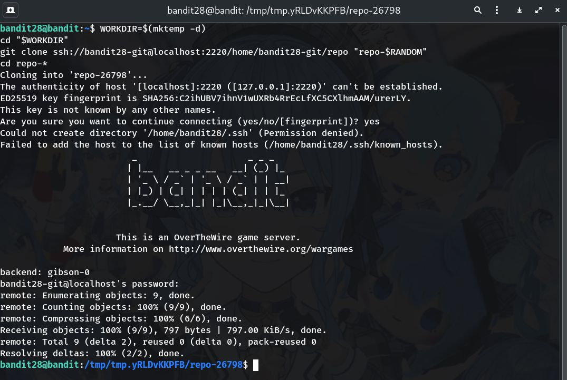The image size is (567, 380).
Task: Click the typed "yes" answer
Action: (372, 121)
